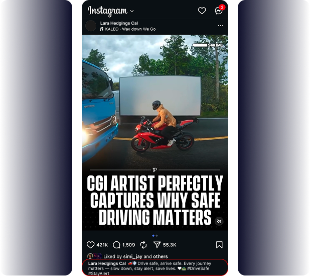Open Messenger inbox with 2 unread

219,10
